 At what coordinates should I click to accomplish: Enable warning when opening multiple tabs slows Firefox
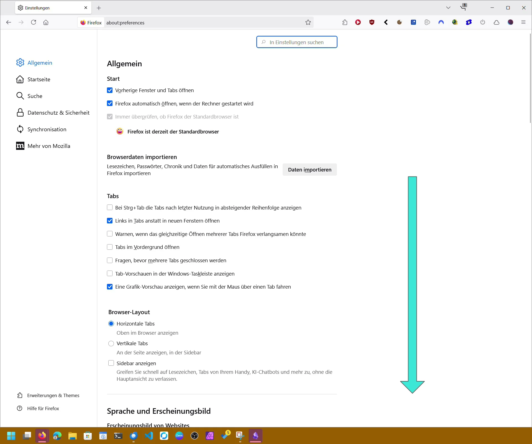(110, 234)
